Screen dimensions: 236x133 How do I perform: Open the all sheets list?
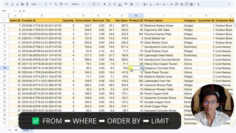tap(16, 130)
